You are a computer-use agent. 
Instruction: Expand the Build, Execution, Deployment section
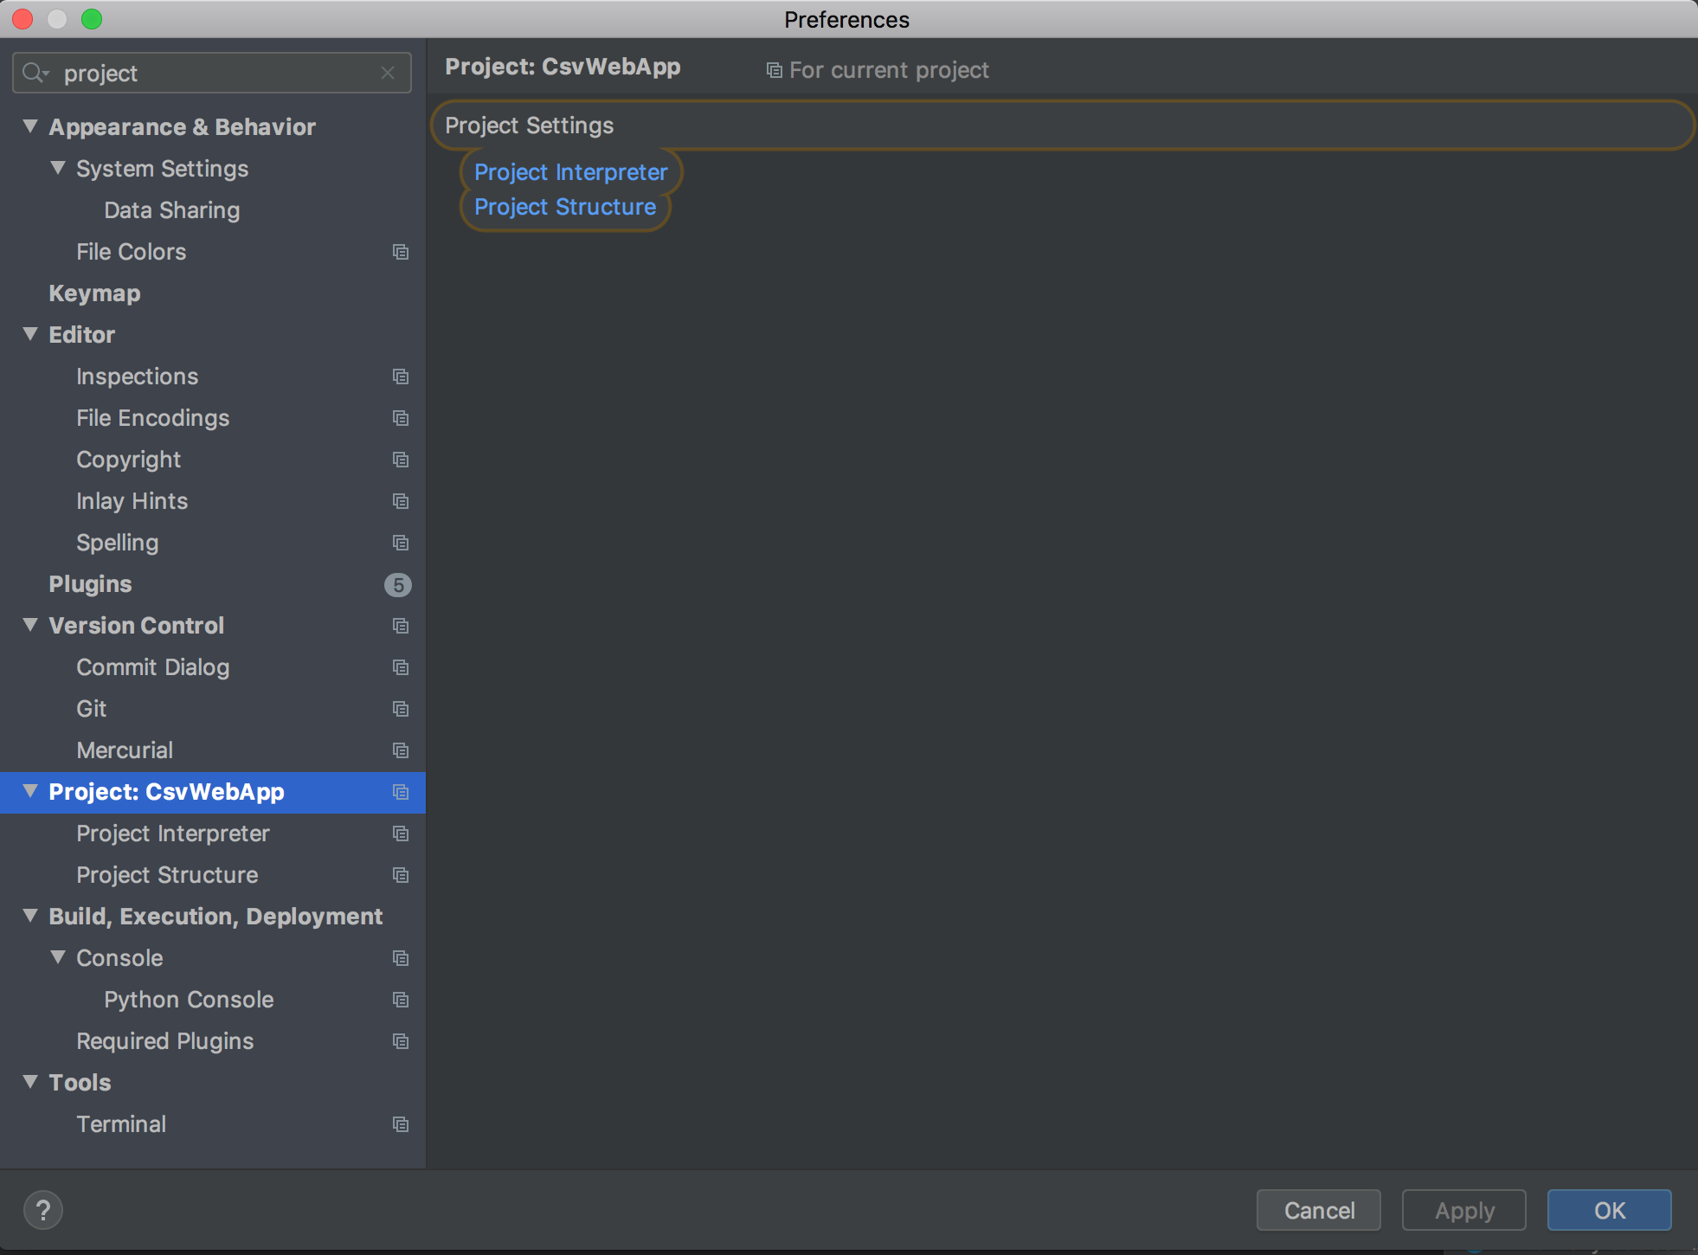tap(29, 917)
